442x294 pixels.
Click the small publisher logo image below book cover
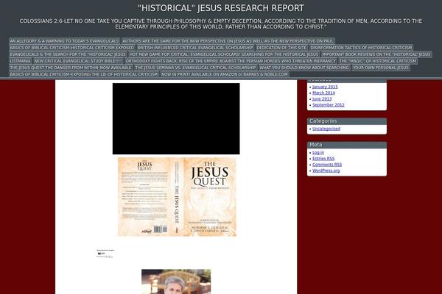(105, 254)
